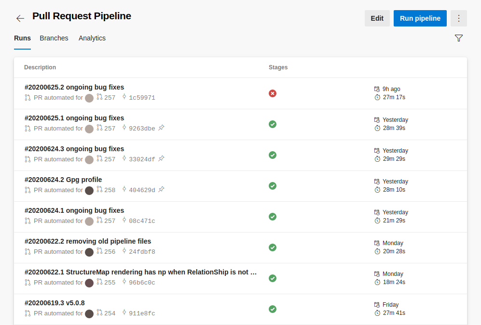Click the success status icon for run #20200625.1
Screen dimensions: 481x325
tap(273, 124)
